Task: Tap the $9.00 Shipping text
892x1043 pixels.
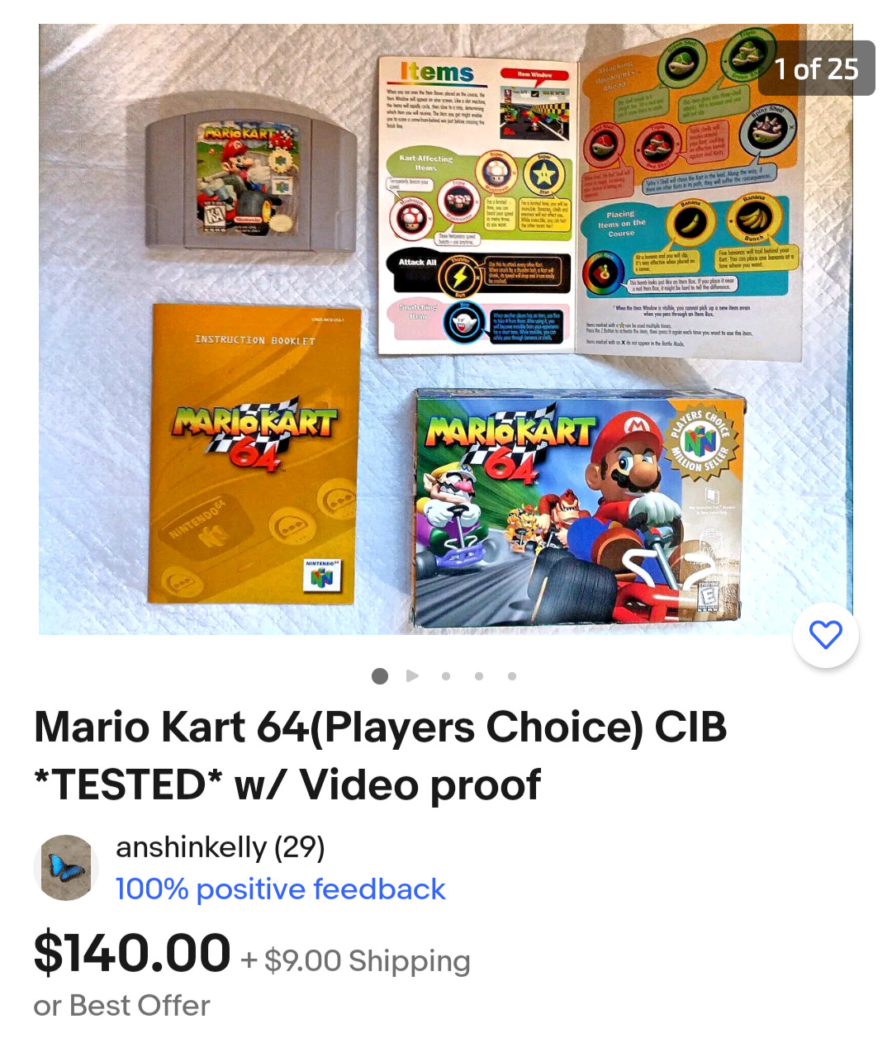Action: (x=368, y=961)
